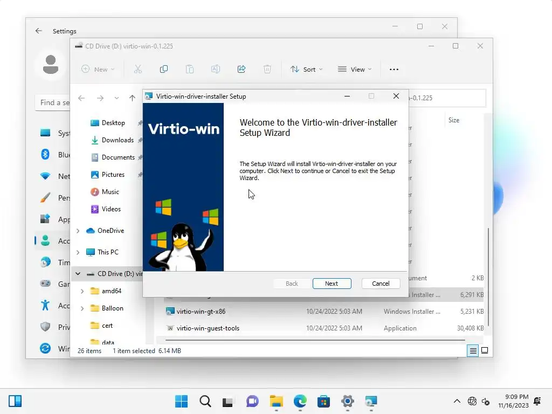Viewport: 552px width, 414px height.
Task: Open Accessibility icon in Settings sidebar
Action: coord(45,305)
